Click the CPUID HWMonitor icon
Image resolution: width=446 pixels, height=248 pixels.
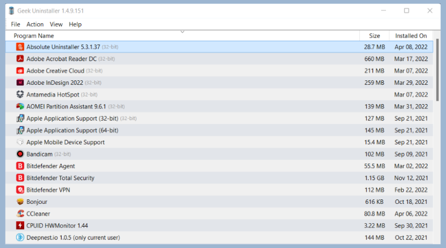click(x=20, y=226)
